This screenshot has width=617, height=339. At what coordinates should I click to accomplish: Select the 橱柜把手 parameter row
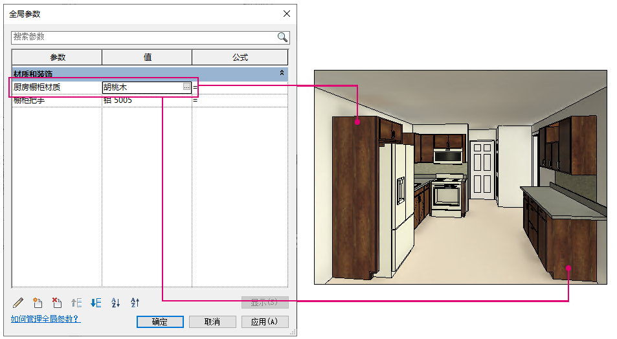[150, 100]
